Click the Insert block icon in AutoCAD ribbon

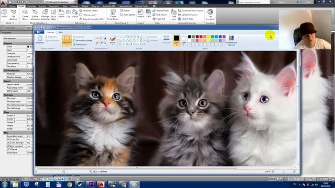[4, 14]
